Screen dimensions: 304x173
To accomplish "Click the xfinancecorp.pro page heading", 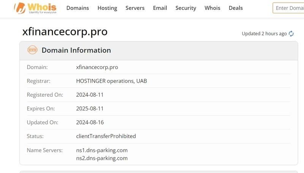I will point(65,31).
